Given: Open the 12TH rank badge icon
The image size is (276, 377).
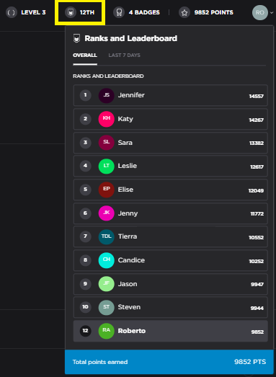Looking at the screenshot, I should 71,12.
